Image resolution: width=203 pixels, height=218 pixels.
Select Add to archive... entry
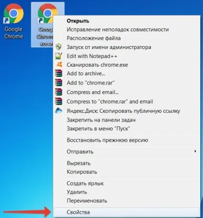click(127, 73)
